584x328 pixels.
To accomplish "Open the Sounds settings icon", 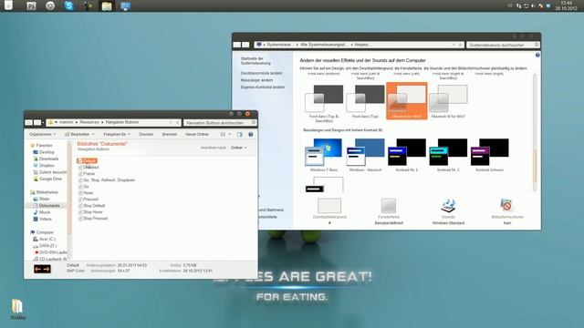I will 448,206.
